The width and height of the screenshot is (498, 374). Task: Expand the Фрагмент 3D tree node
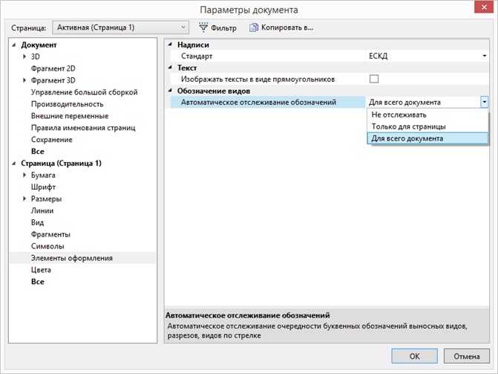pos(24,80)
